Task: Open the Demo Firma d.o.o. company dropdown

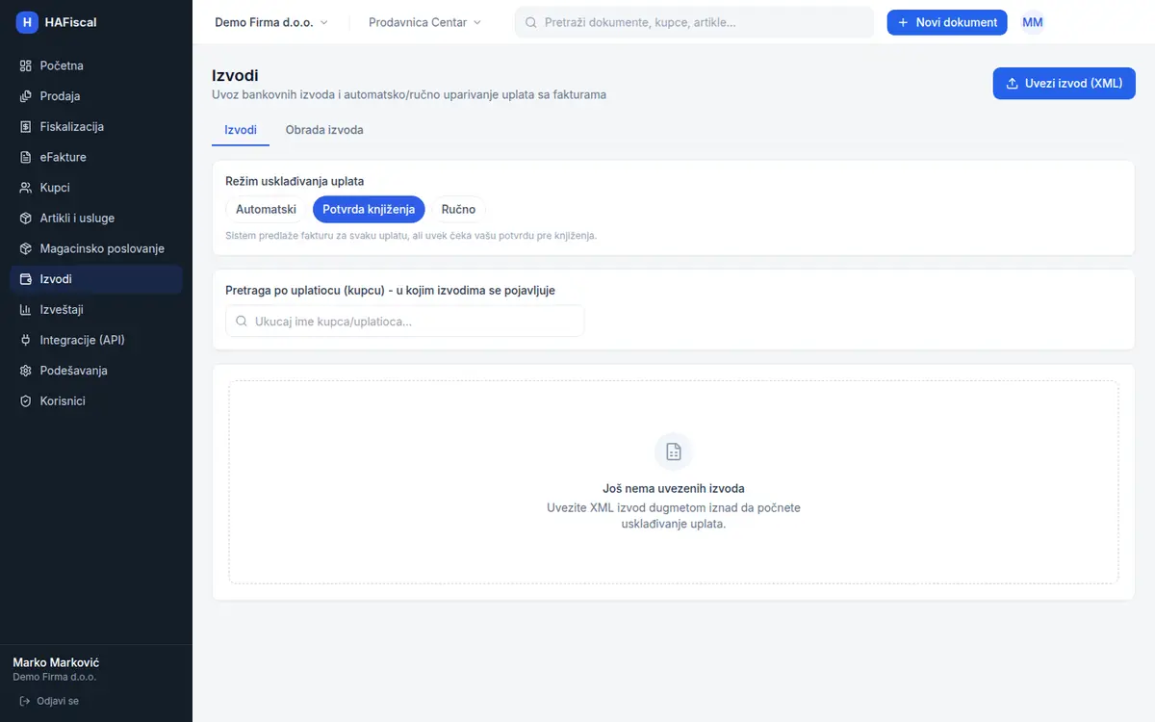Action: coord(271,22)
